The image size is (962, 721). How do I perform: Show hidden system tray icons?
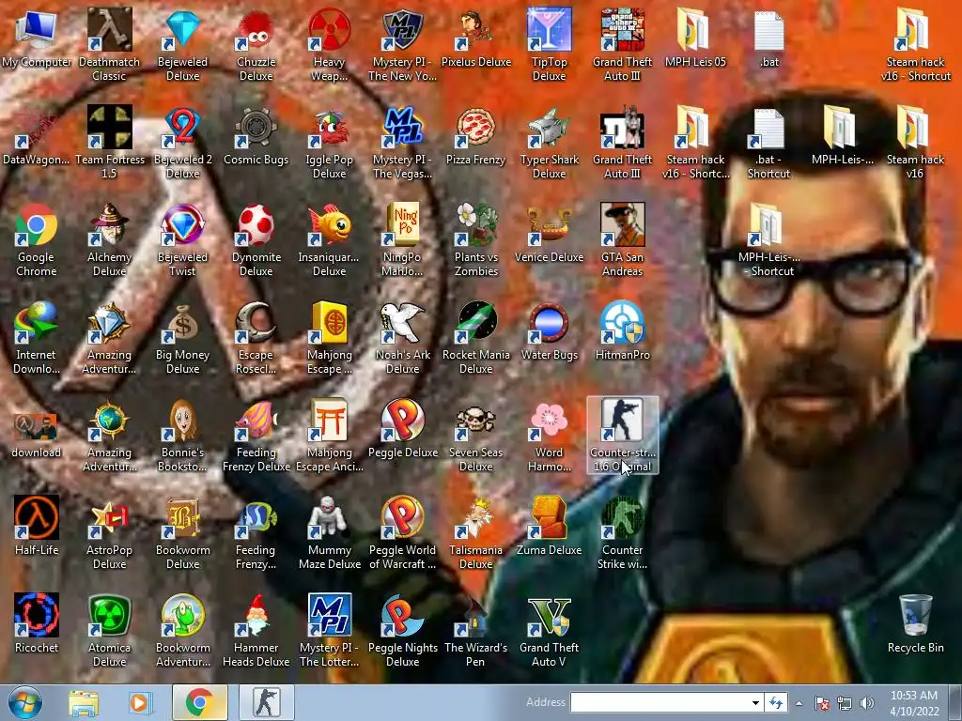click(799, 703)
